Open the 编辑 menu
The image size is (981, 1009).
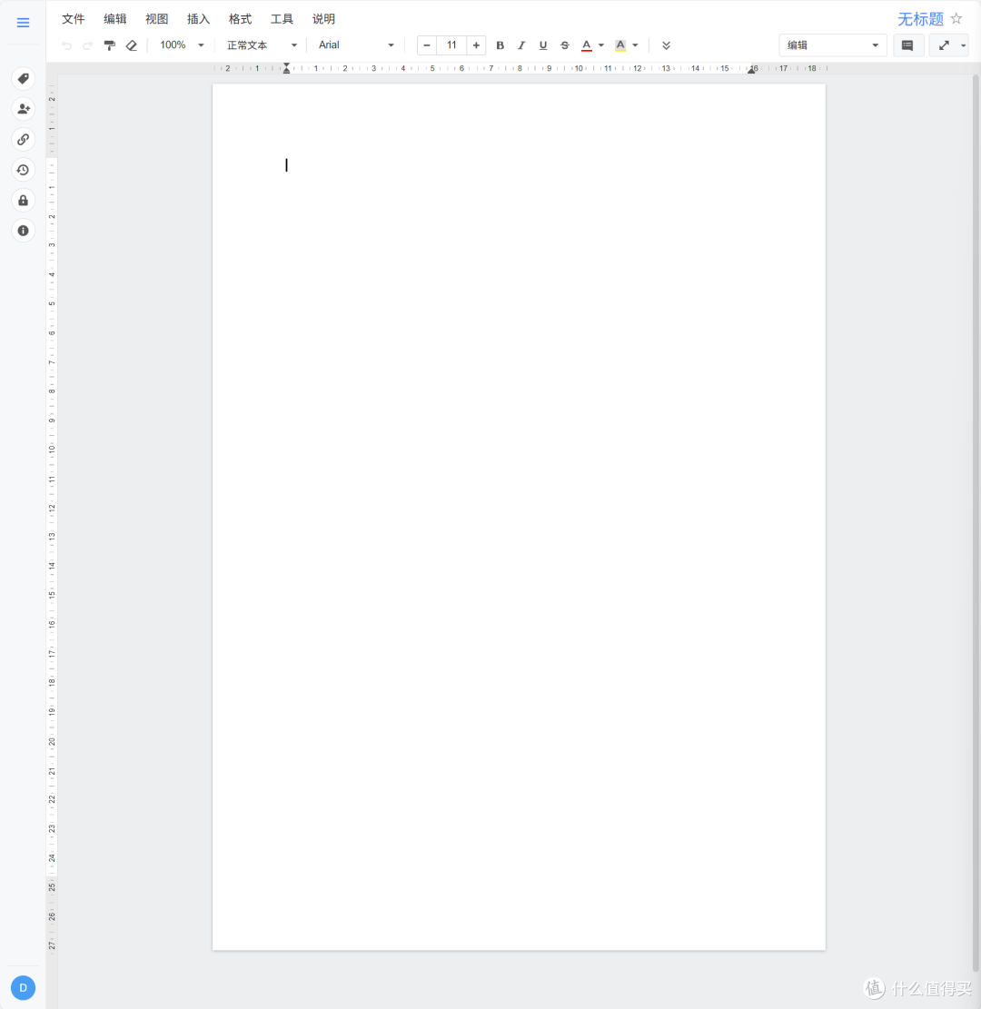[115, 19]
